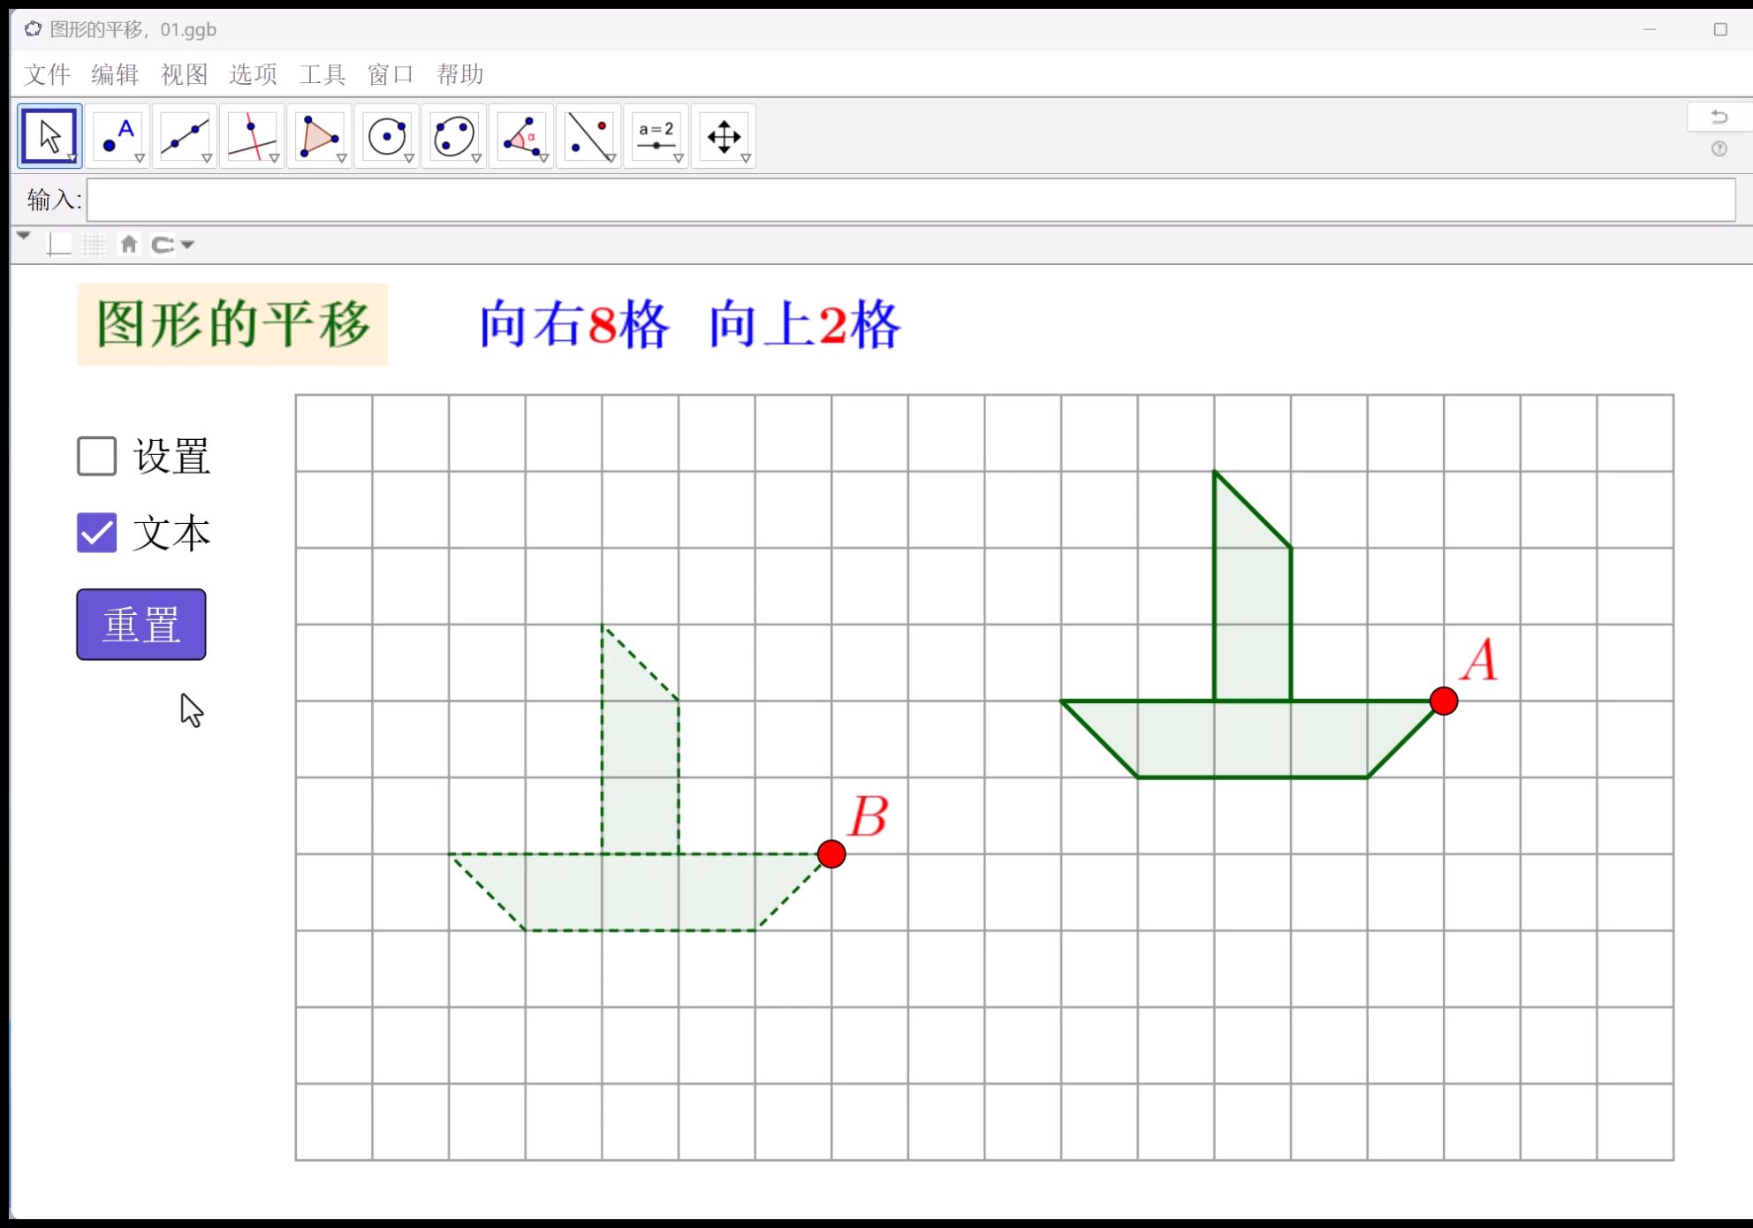The width and height of the screenshot is (1753, 1228).
Task: Click red point A on the boat
Action: click(x=1444, y=701)
